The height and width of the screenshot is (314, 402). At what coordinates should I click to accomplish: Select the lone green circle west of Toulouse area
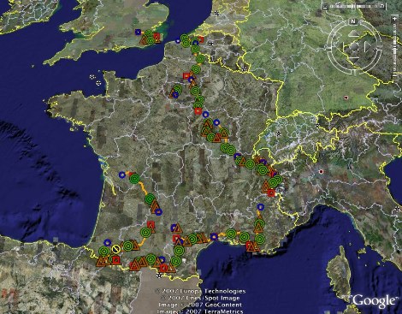[145, 232]
